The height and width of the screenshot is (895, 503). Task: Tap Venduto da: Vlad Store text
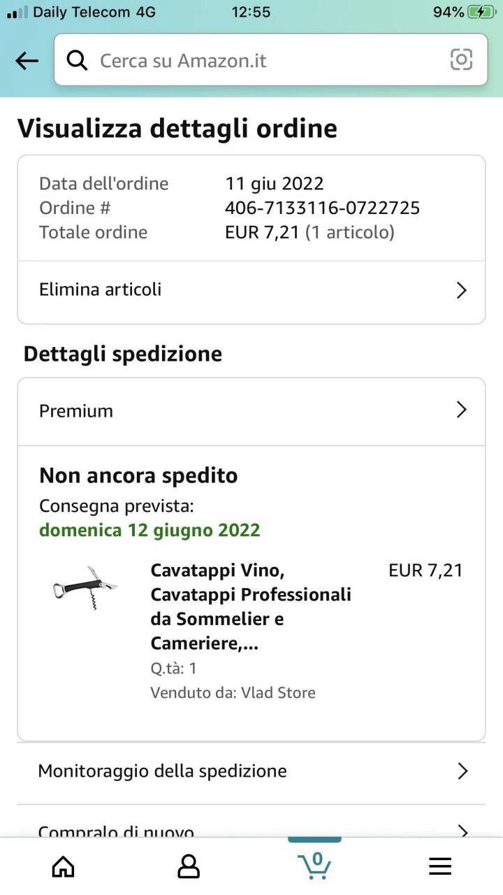pyautogui.click(x=233, y=693)
